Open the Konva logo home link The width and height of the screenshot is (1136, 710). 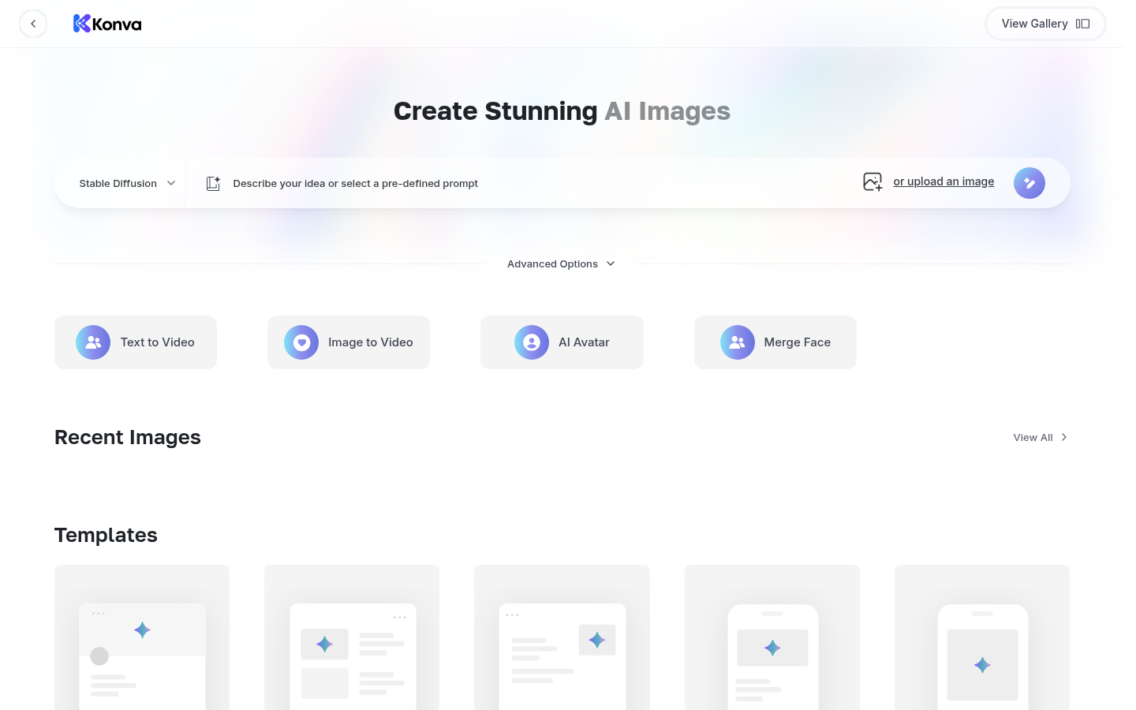[x=107, y=24]
